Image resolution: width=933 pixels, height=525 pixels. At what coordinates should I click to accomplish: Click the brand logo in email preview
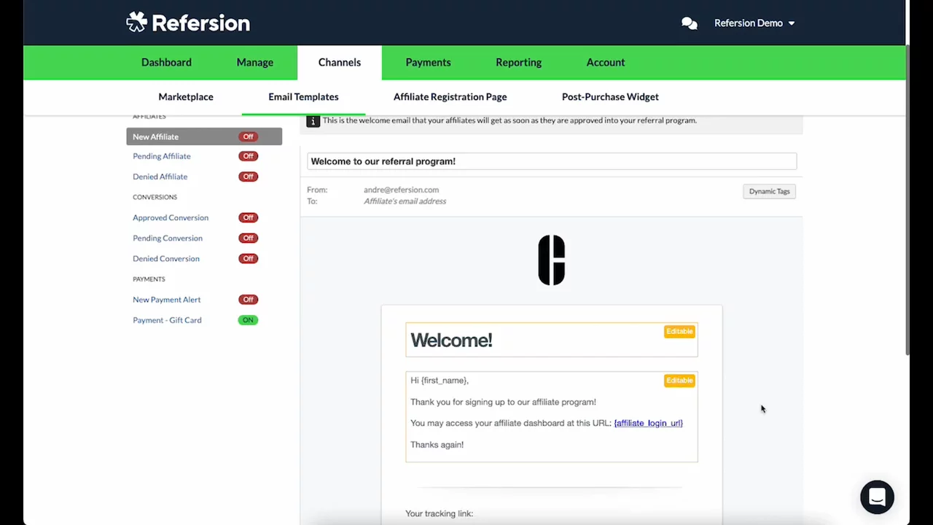[x=552, y=260]
